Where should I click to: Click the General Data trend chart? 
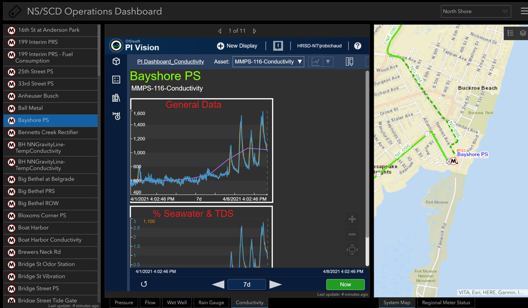point(201,150)
